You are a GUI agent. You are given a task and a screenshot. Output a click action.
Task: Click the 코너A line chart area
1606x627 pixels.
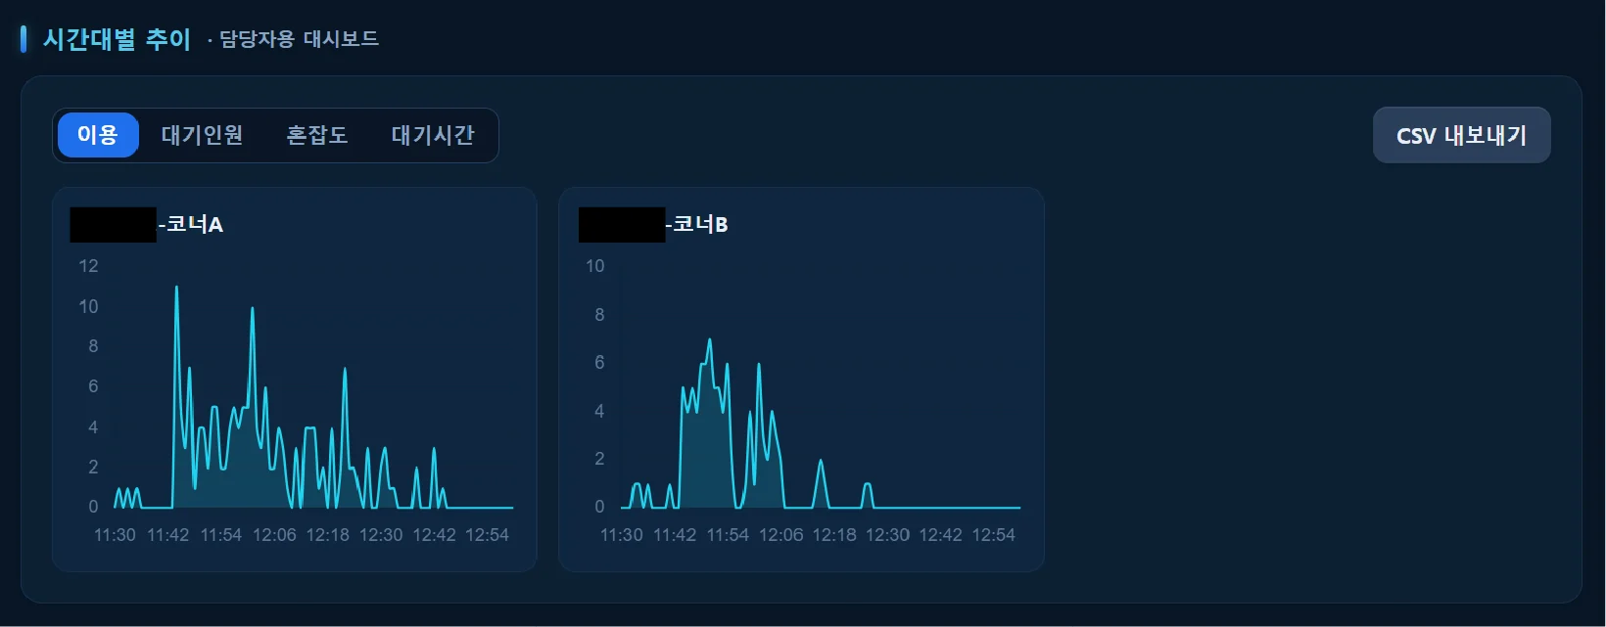tap(313, 386)
